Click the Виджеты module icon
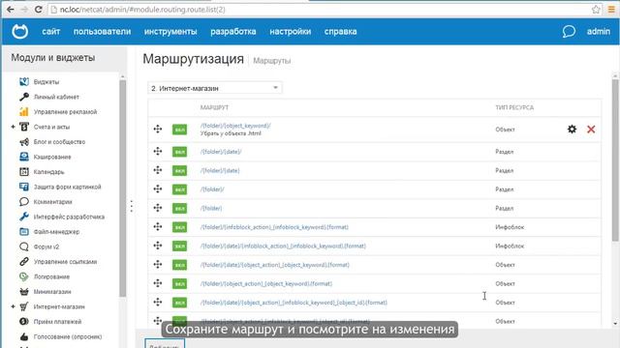The height and width of the screenshot is (348, 620). 23,81
